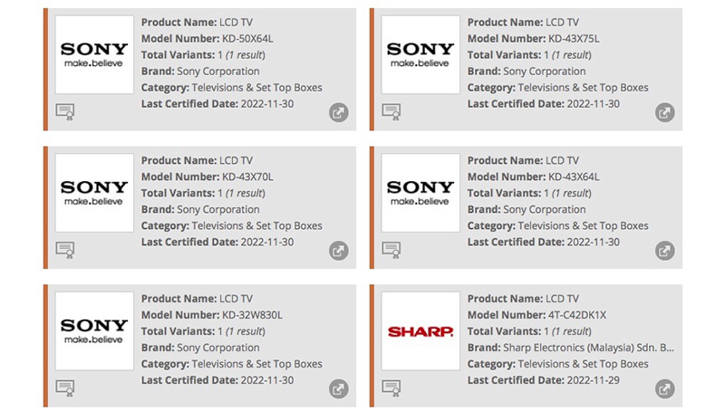Select Sony logo thumbnail for KD-50X64L

click(94, 54)
